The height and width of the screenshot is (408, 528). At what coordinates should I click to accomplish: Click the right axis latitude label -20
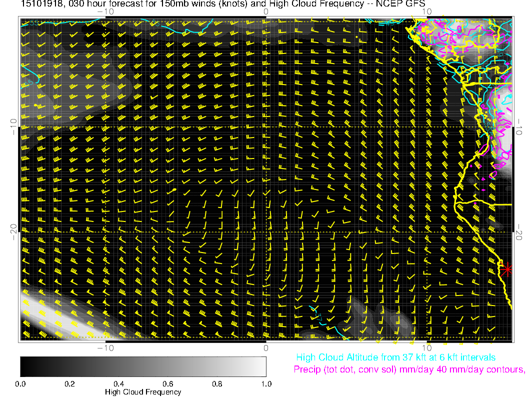coord(519,232)
